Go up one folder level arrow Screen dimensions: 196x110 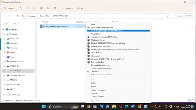18,16
